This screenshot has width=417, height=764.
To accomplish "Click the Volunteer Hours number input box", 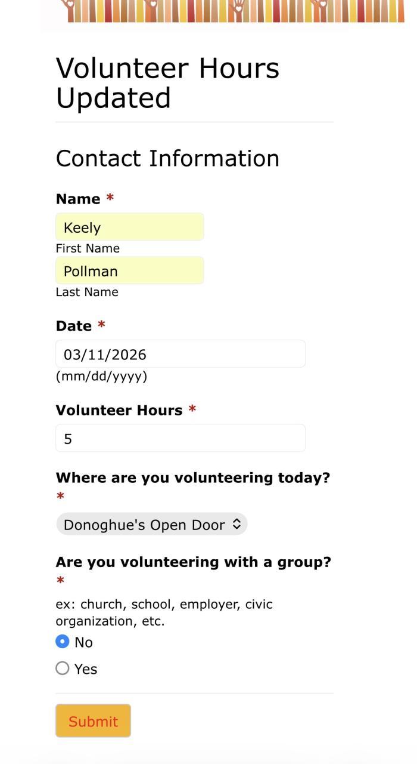I will pyautogui.click(x=180, y=439).
